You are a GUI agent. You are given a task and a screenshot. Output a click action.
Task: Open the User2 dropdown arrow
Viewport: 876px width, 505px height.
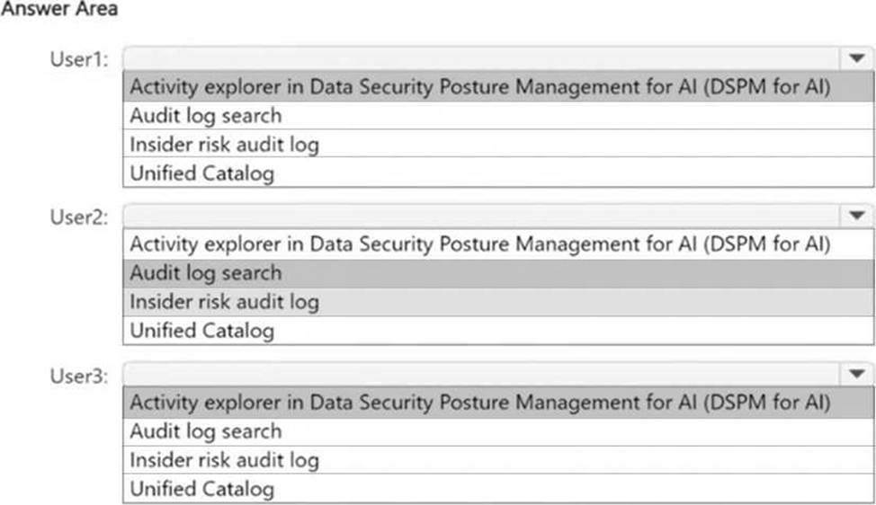tap(855, 216)
